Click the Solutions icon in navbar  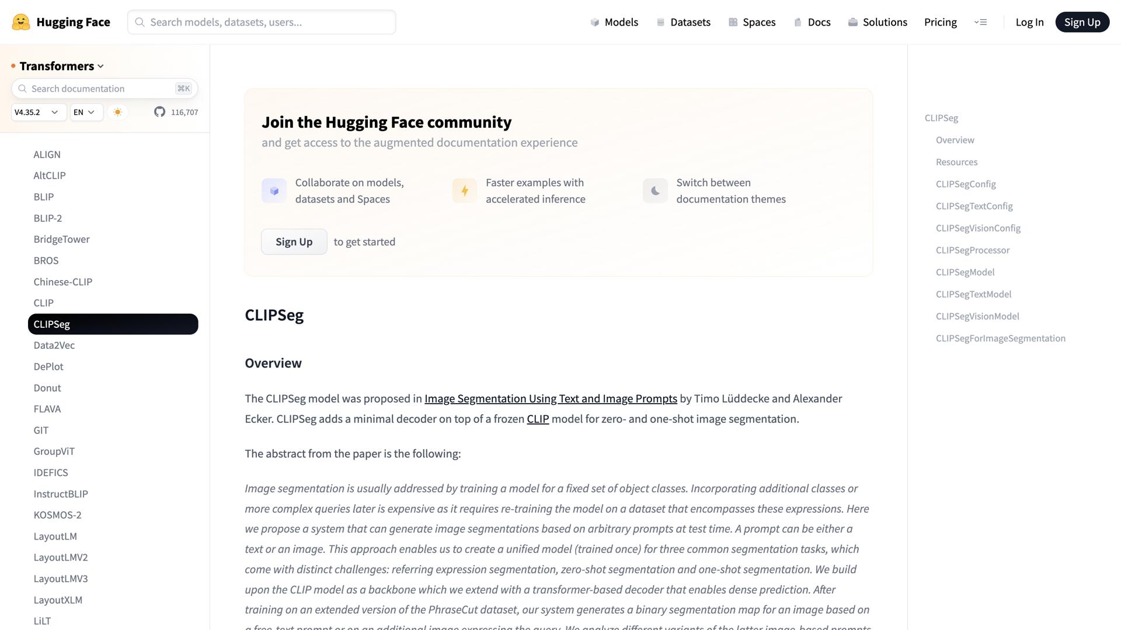(852, 22)
